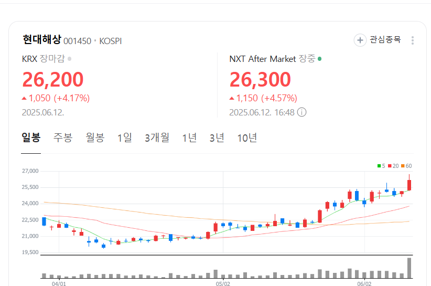Click the KOSPI market label
Viewport: 431px width, 286px height.
point(111,41)
